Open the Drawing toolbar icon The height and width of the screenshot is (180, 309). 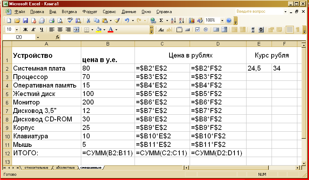[x=200, y=20]
